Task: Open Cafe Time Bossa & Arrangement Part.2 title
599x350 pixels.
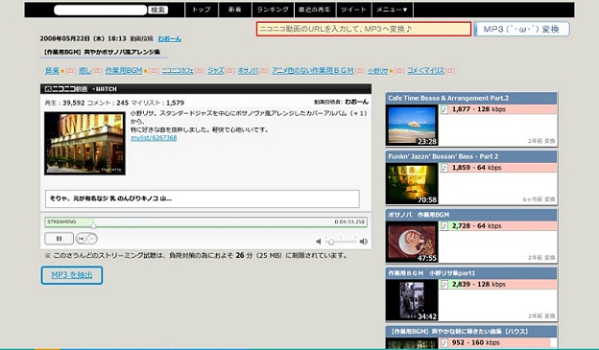Action: [x=448, y=98]
